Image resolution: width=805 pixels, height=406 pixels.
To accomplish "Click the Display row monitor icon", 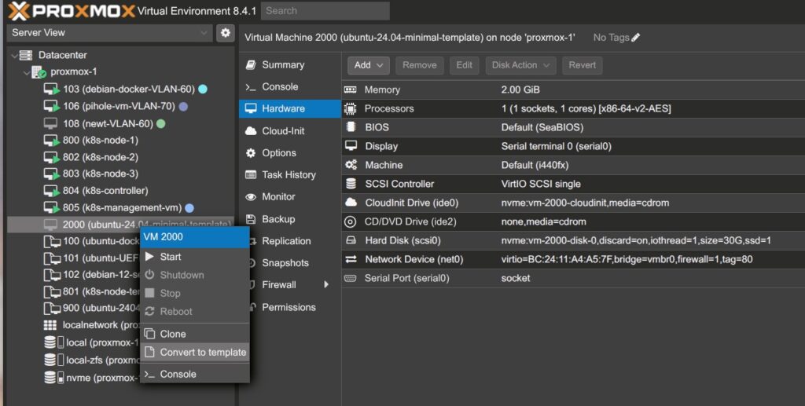I will click(351, 146).
